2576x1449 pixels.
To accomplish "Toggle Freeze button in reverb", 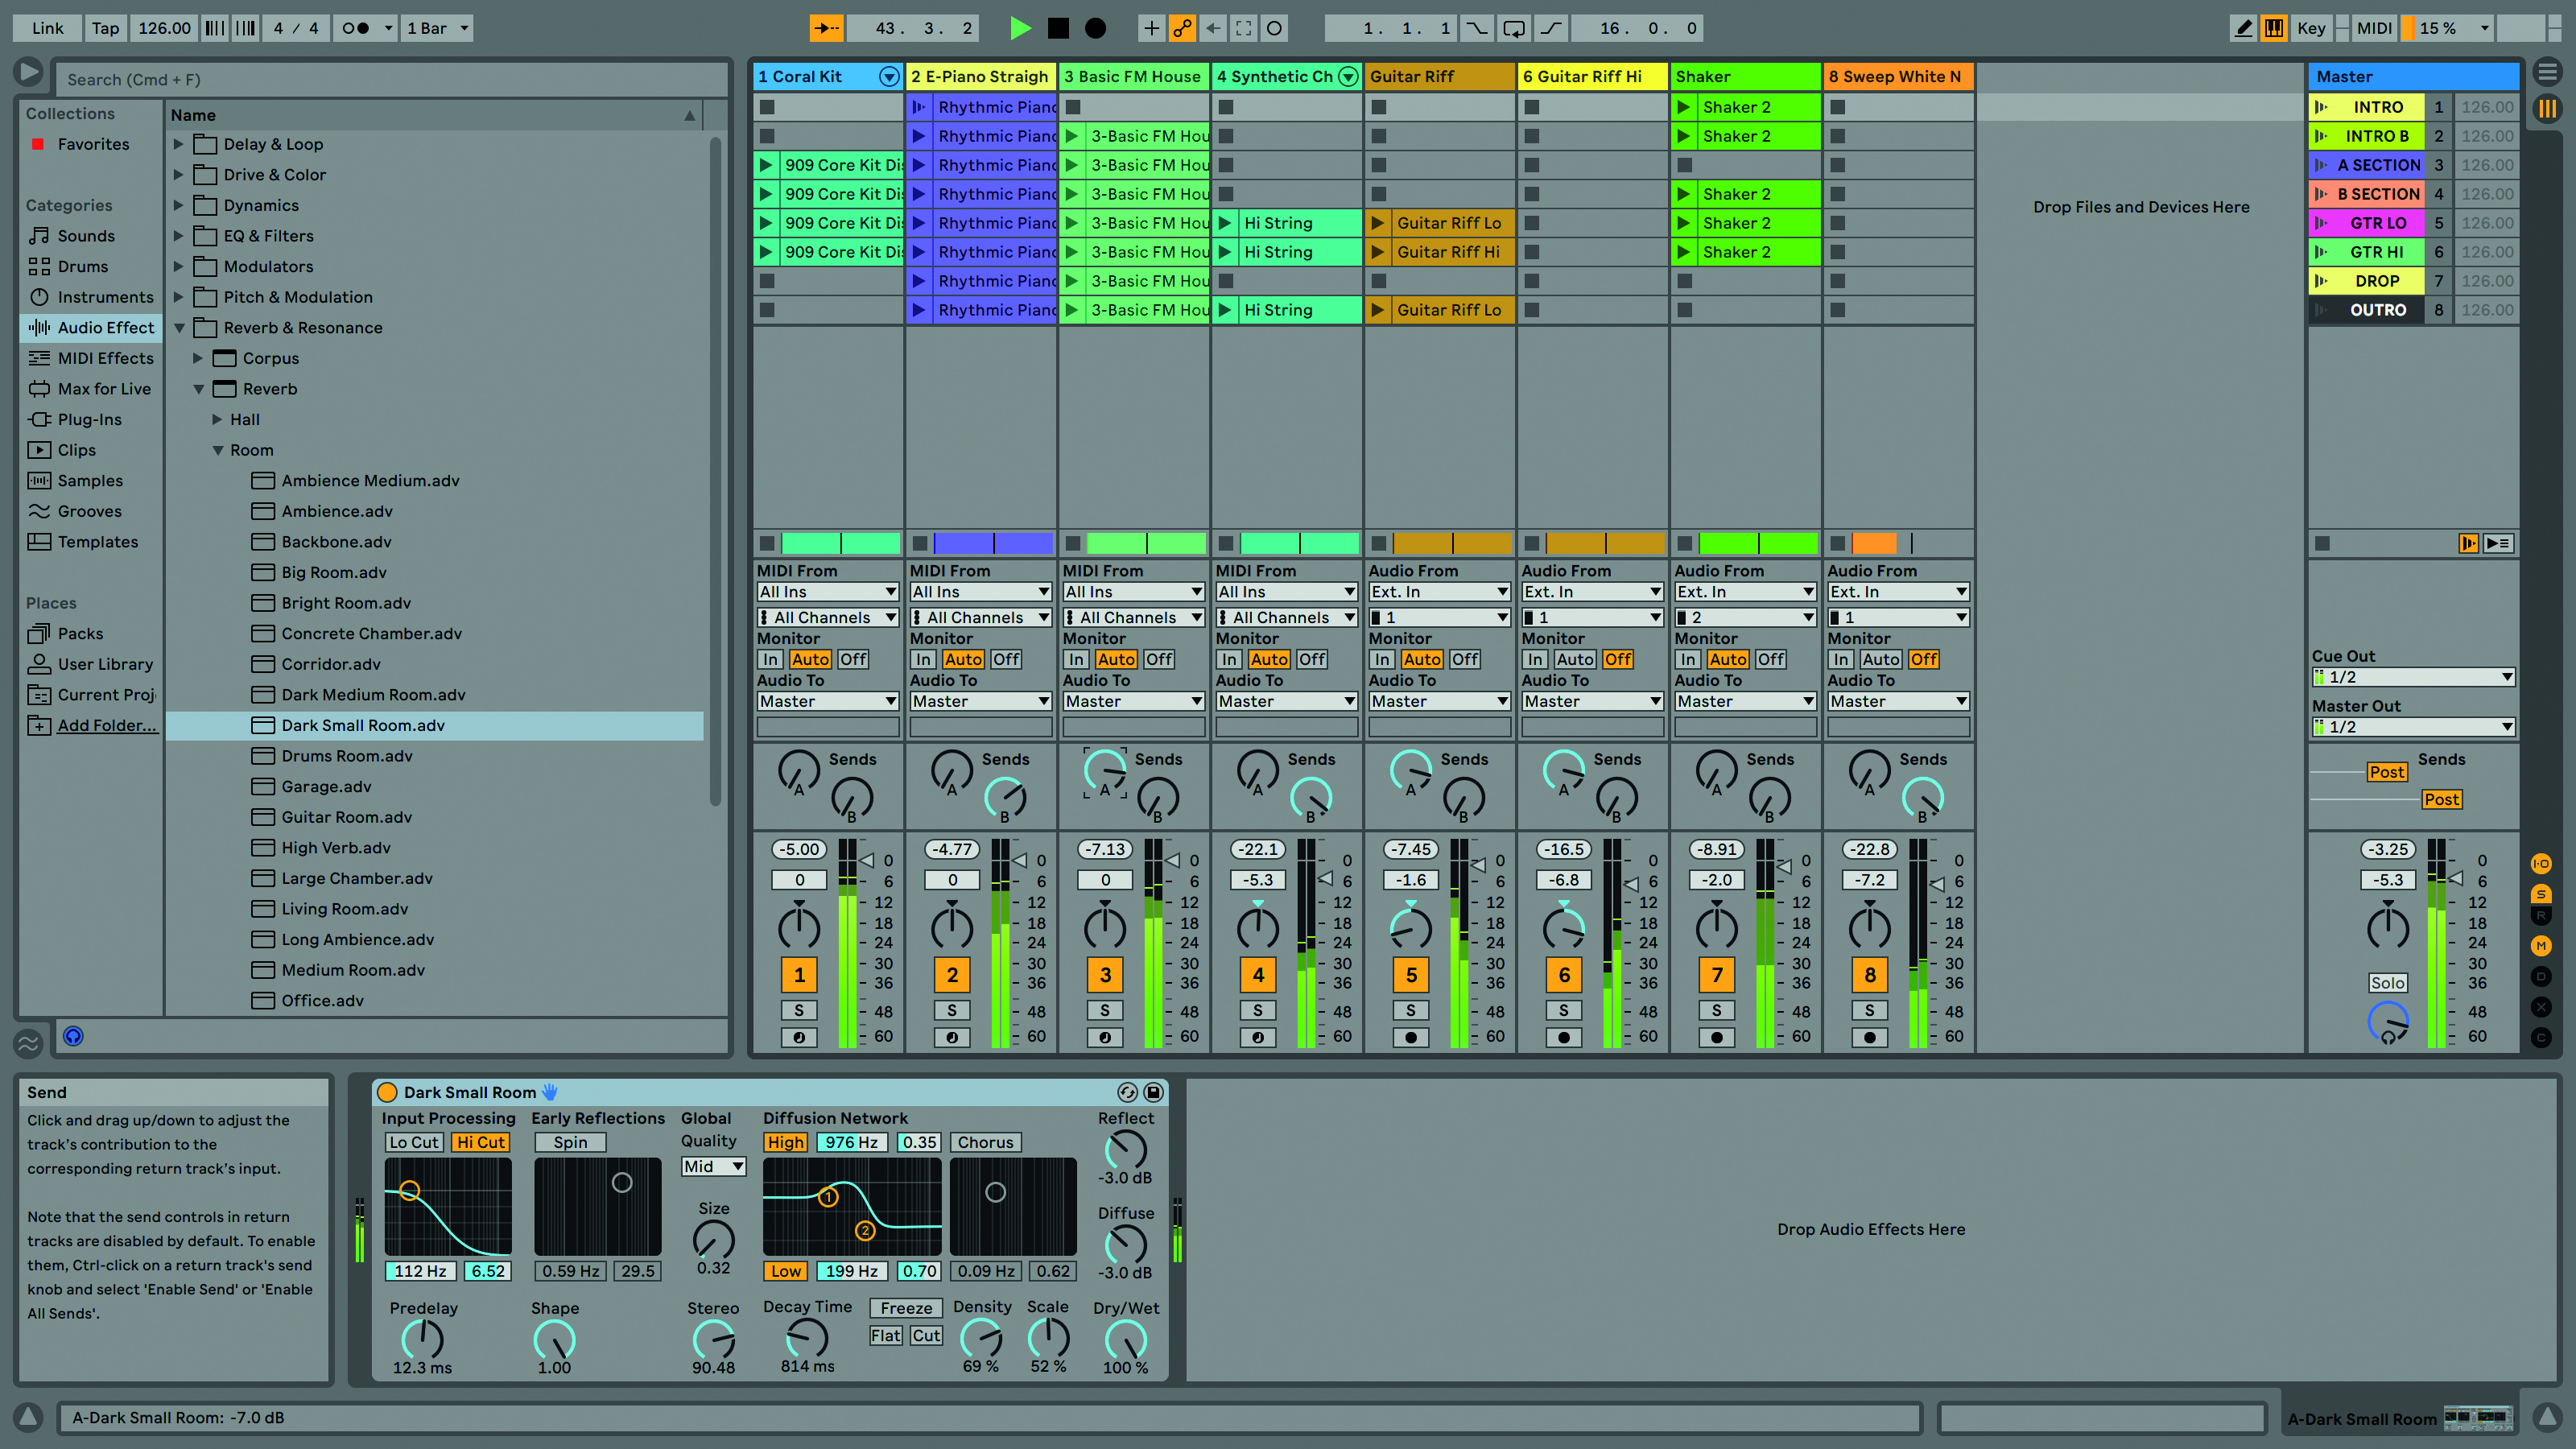I will pyautogui.click(x=907, y=1308).
